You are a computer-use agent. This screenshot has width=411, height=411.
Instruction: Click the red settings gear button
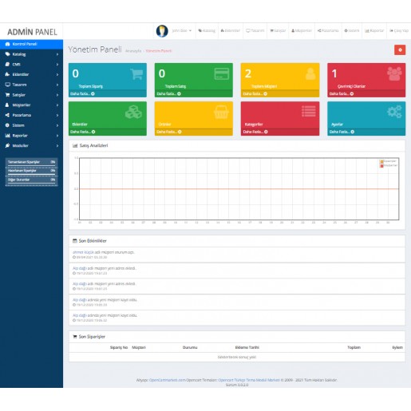point(400,50)
